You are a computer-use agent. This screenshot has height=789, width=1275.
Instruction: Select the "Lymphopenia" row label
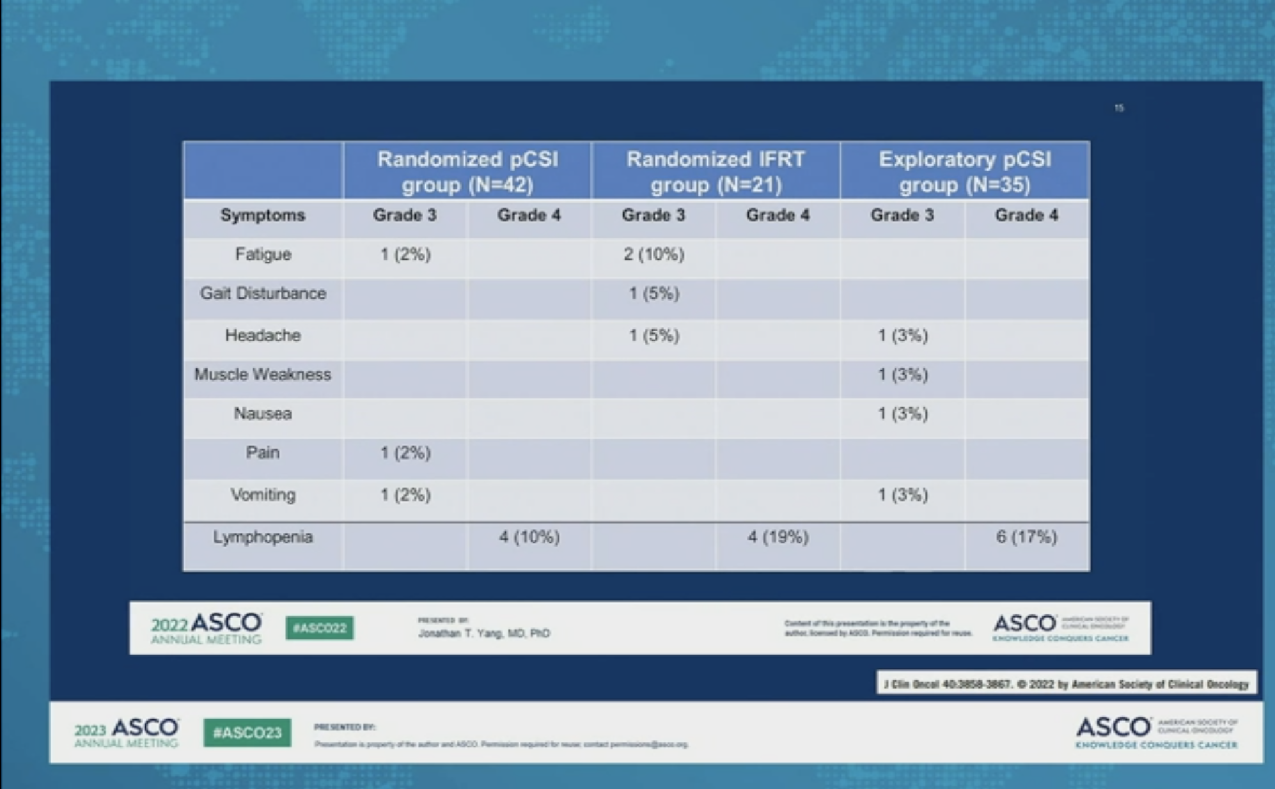pyautogui.click(x=263, y=537)
